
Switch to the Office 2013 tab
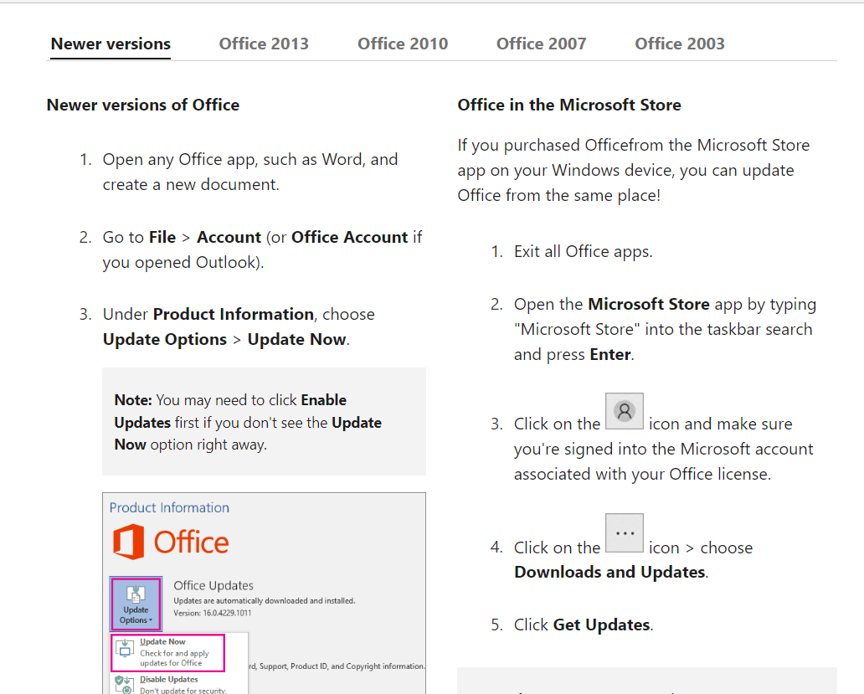[264, 44]
